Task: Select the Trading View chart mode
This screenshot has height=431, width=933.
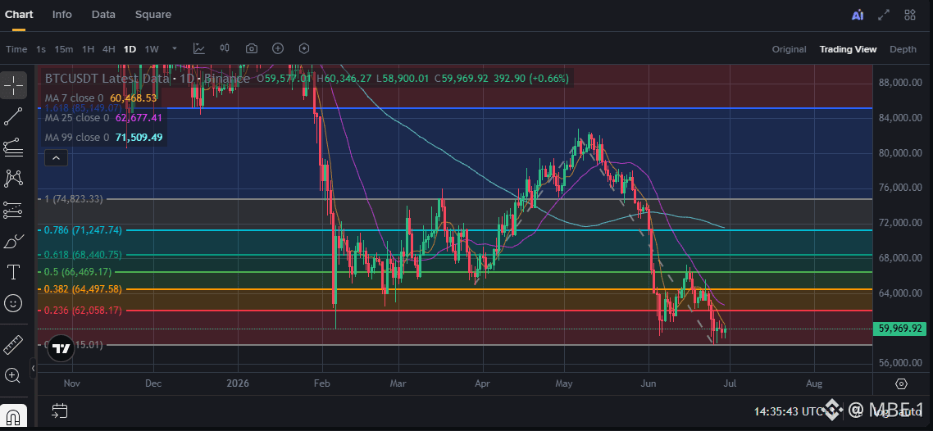Action: [848, 49]
